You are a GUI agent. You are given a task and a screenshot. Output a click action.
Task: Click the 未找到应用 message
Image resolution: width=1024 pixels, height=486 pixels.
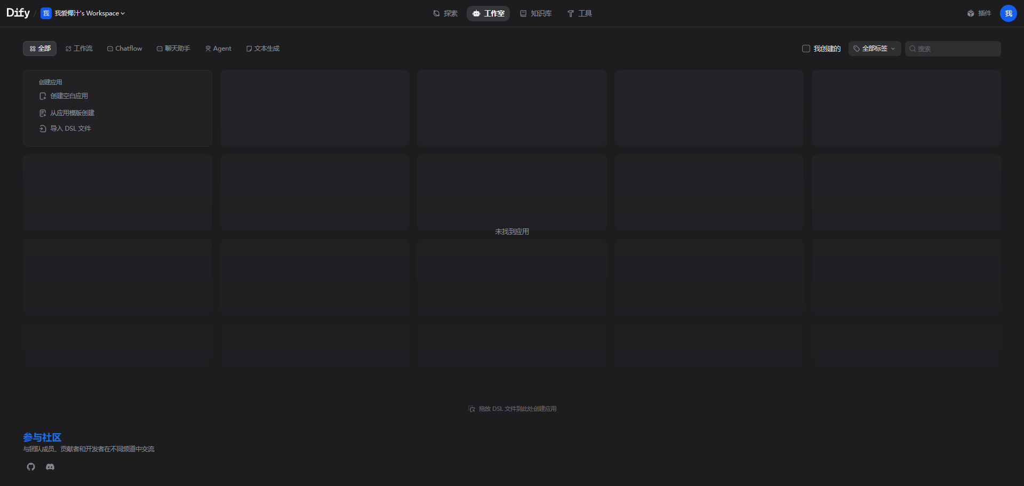(512, 232)
